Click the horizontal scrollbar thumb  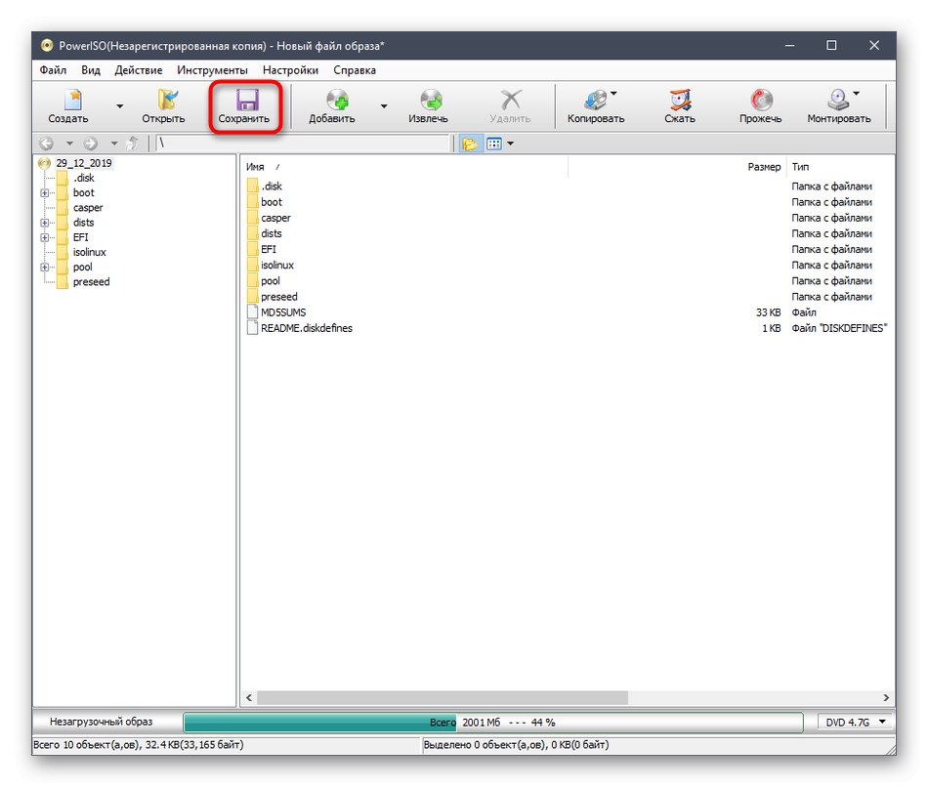(443, 697)
